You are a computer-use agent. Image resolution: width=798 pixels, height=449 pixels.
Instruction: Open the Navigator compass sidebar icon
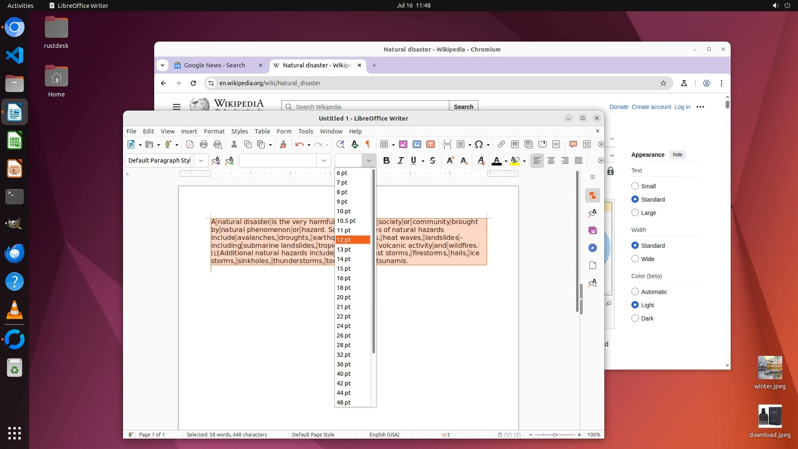coord(593,248)
